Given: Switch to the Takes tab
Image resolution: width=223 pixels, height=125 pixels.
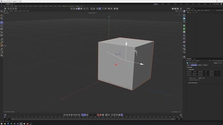Looking at the screenshot, I should 193,8.
